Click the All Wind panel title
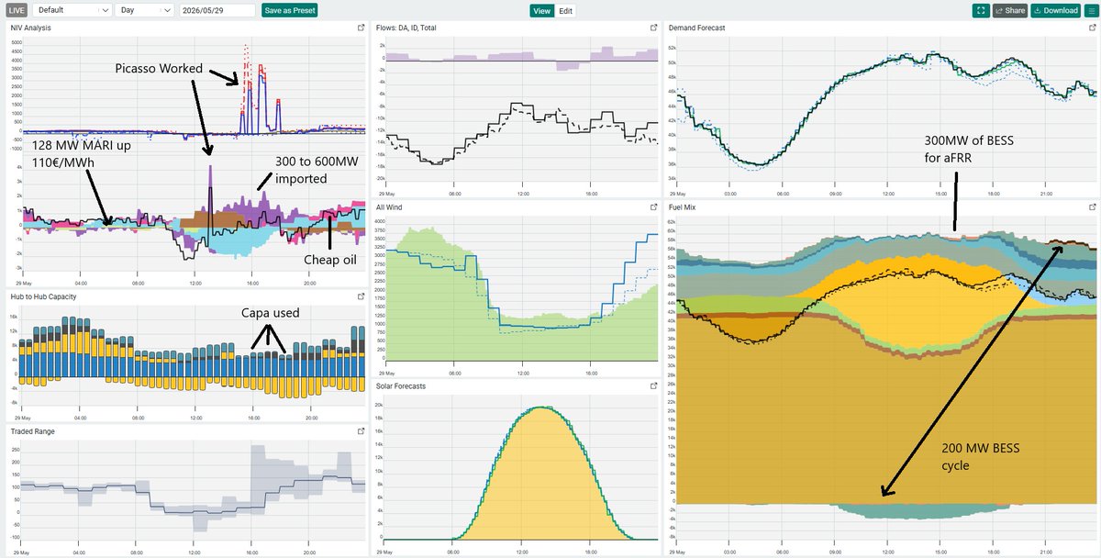 (x=390, y=207)
